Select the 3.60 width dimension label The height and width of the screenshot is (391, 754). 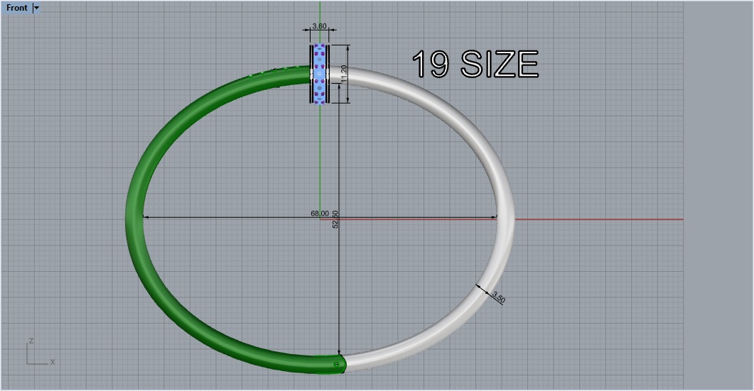[319, 26]
